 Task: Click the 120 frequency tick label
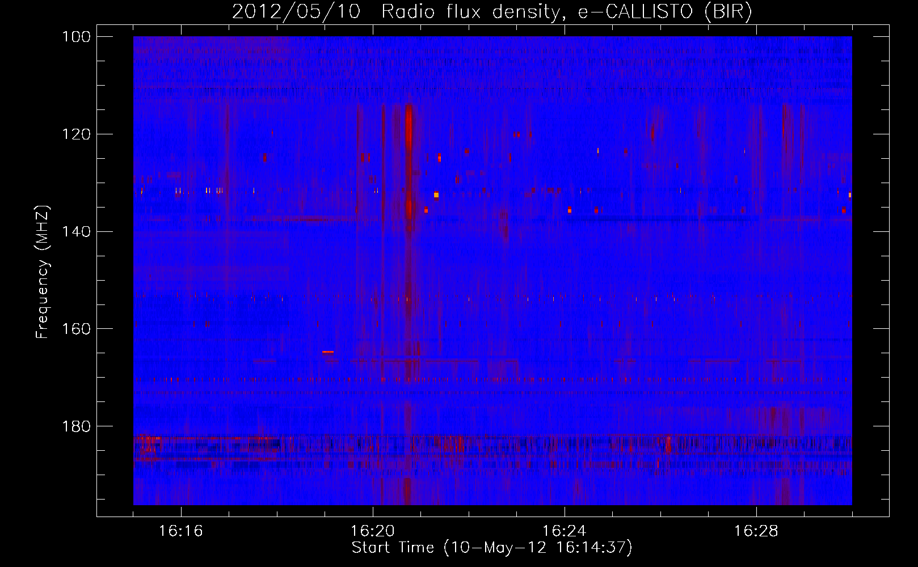pos(77,134)
